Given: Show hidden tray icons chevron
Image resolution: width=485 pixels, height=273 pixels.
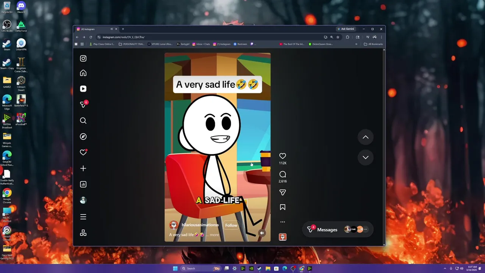Looking at the screenshot, I should coord(445,268).
